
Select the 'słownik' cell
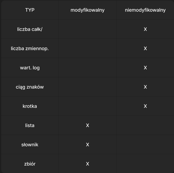30,145
